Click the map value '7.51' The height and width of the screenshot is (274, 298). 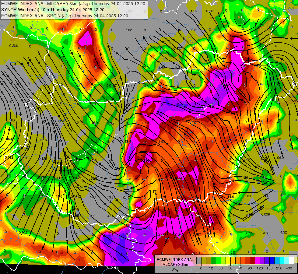click(291, 8)
